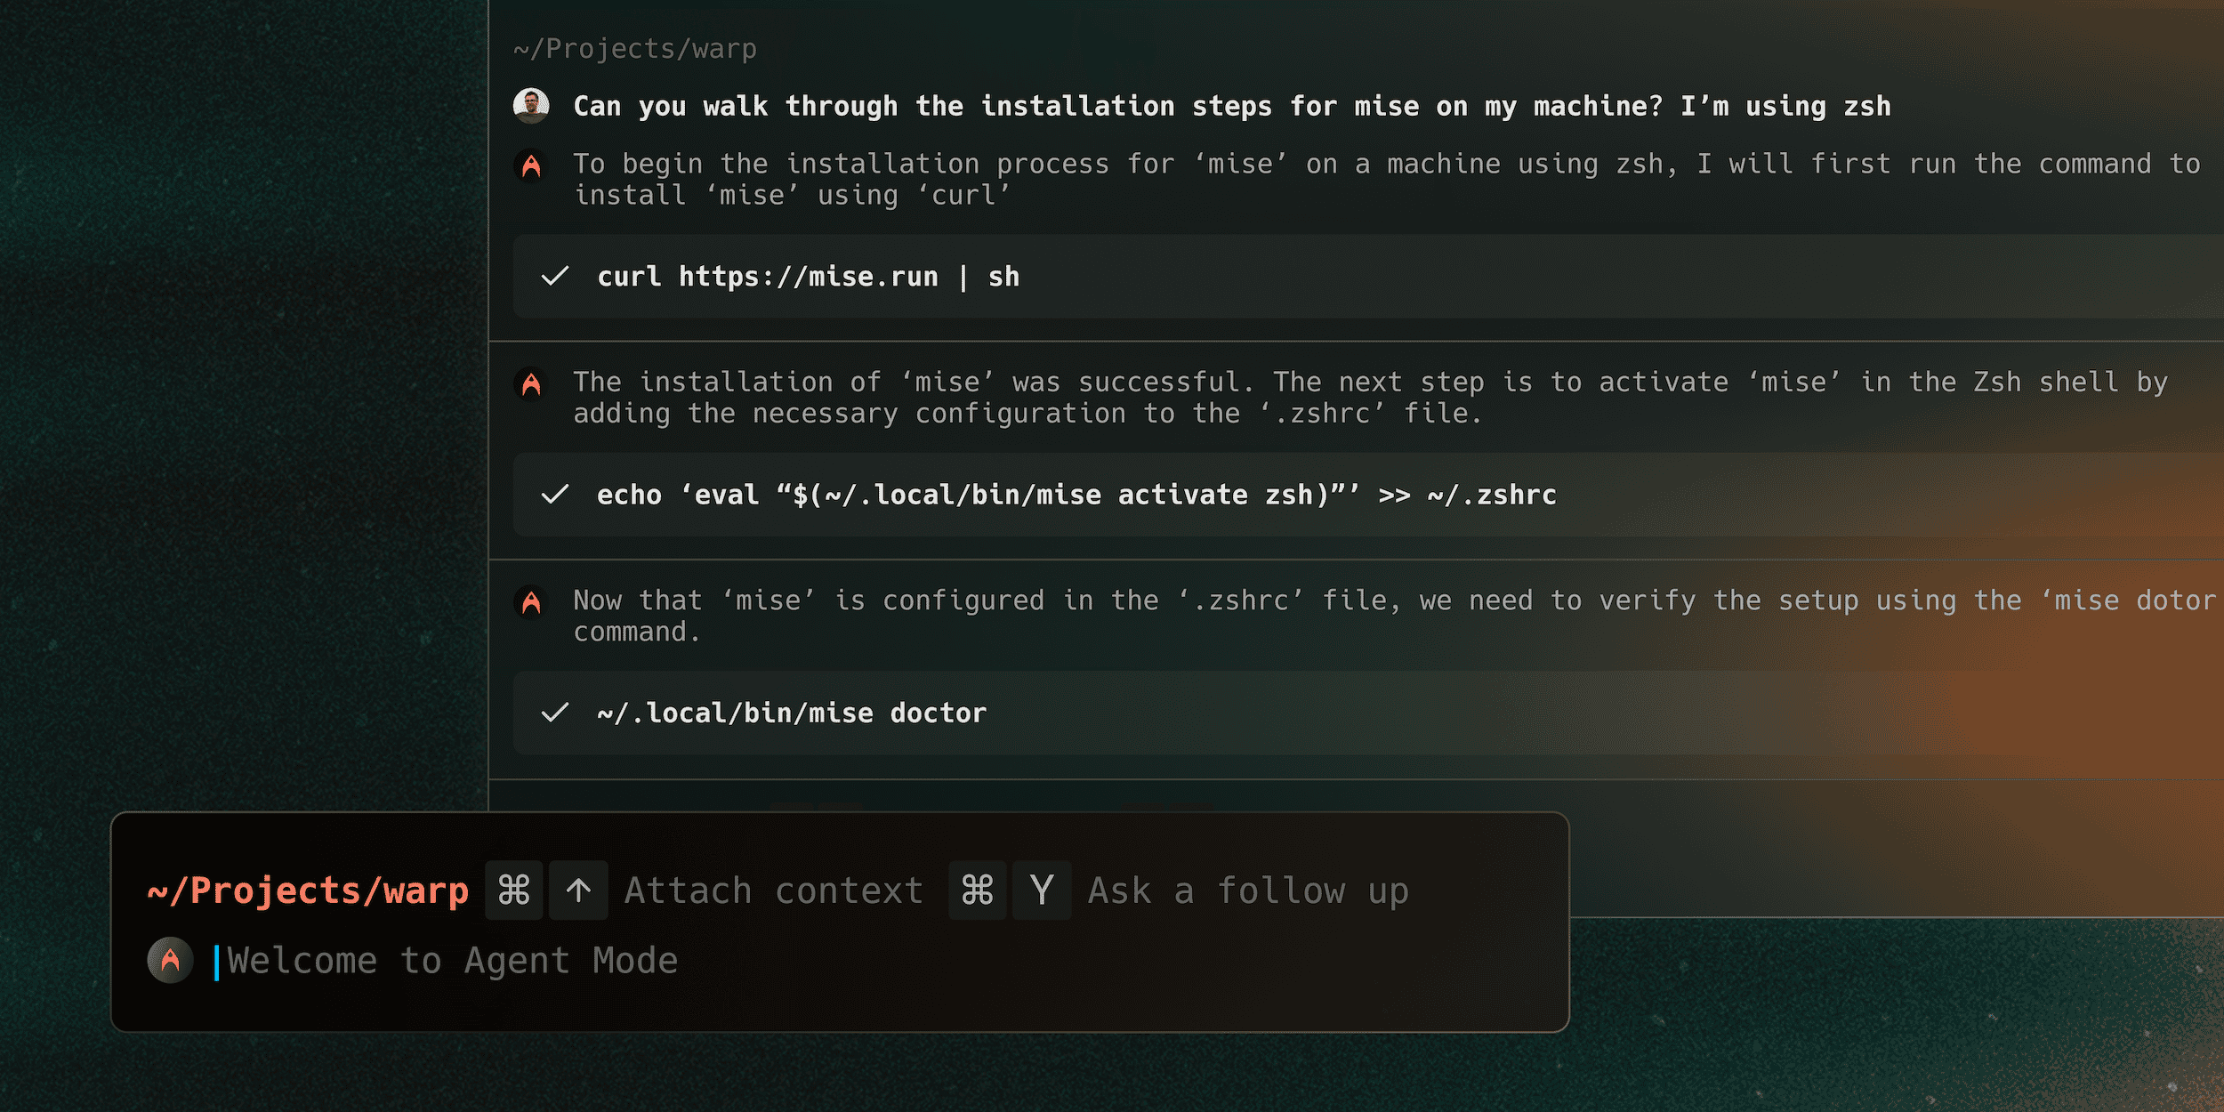Open the Attach context action
Viewport: 2224px width, 1112px height.
773,890
